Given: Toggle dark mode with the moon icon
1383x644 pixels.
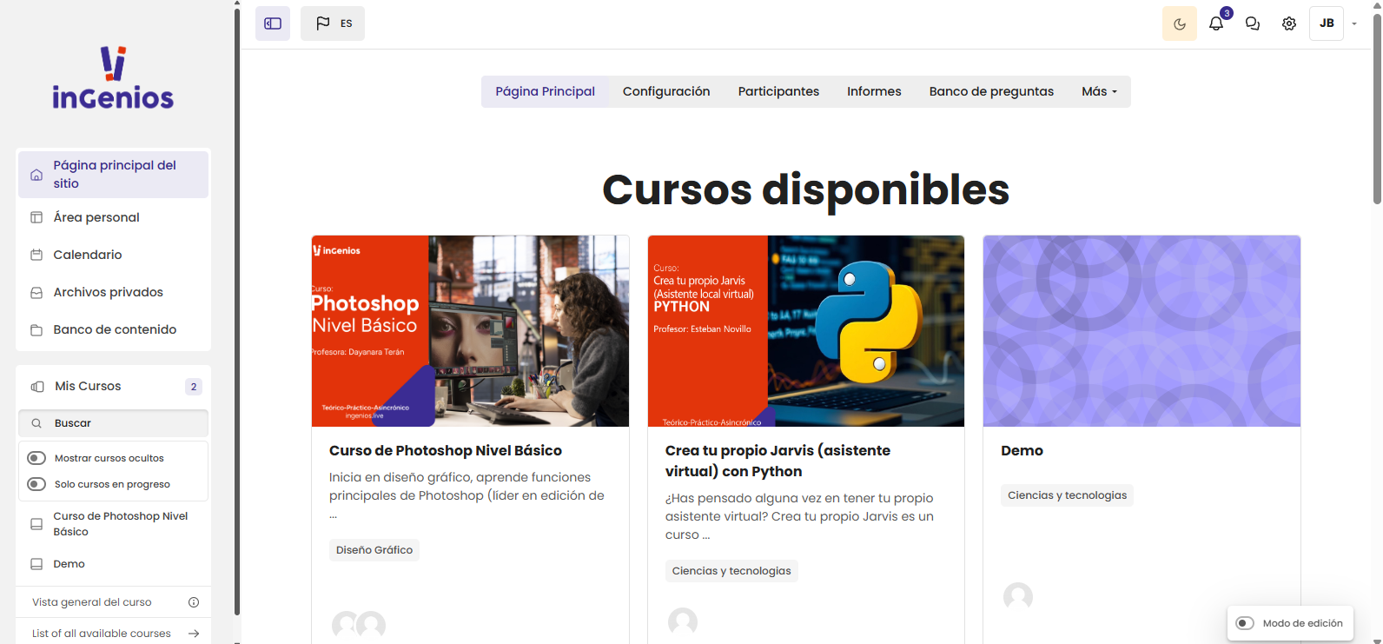Looking at the screenshot, I should [1179, 23].
